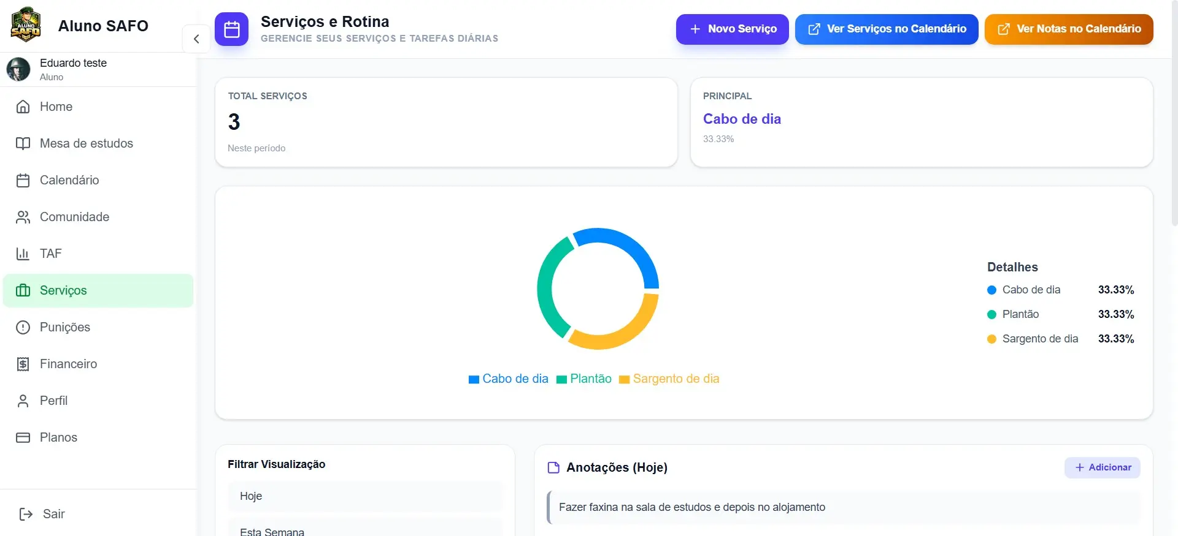The width and height of the screenshot is (1178, 536).
Task: Select the Hoje filter option
Action: pos(365,496)
